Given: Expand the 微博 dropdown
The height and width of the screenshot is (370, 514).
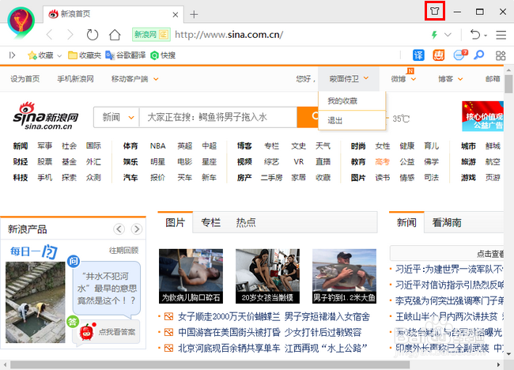Looking at the screenshot, I should (x=403, y=79).
